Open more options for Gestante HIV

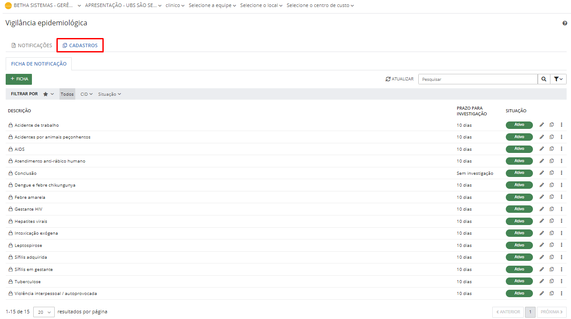[x=561, y=209]
